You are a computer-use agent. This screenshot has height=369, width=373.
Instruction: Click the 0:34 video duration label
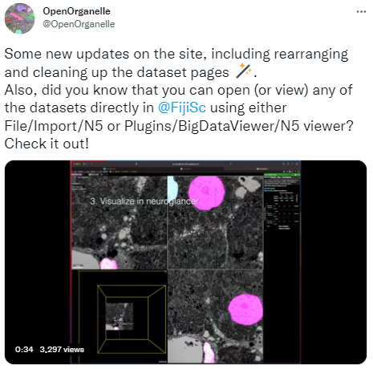point(24,350)
